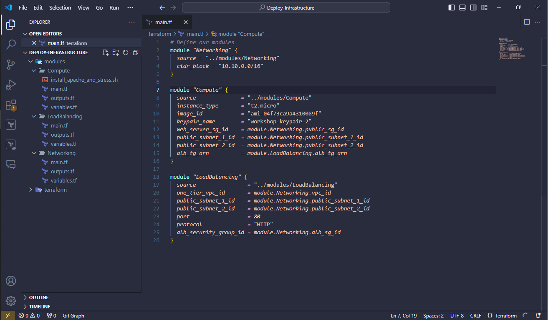
Task: Open explorer Views and More Actions menu
Action: 132,22
